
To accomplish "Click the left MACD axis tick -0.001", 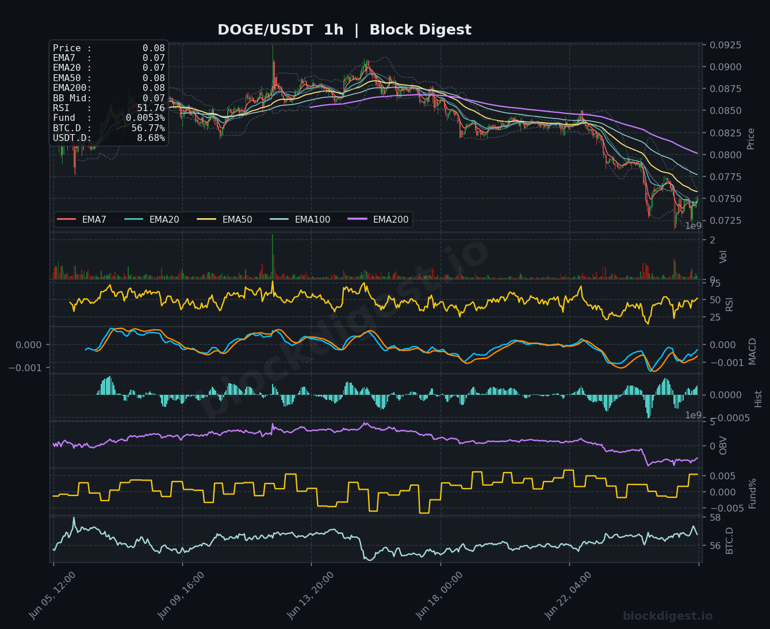I will [x=24, y=368].
